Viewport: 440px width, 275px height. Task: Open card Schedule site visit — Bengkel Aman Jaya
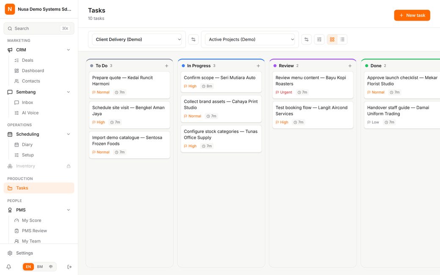click(x=129, y=115)
